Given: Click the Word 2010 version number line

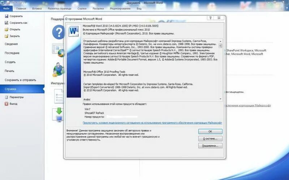Looking at the screenshot, I should coord(121,26).
